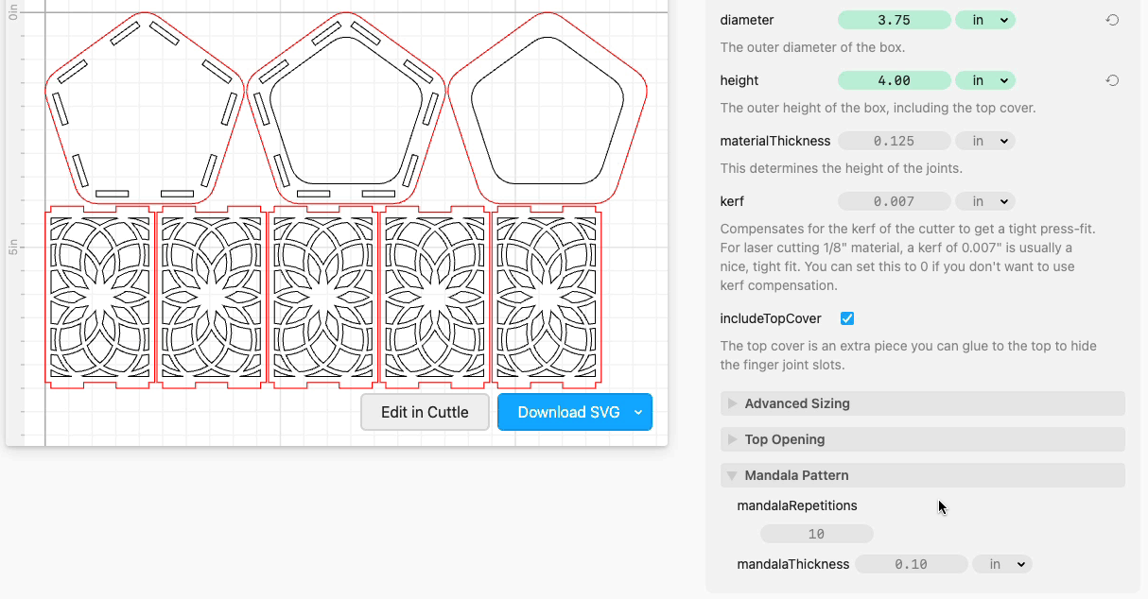Select the height value field

click(894, 80)
